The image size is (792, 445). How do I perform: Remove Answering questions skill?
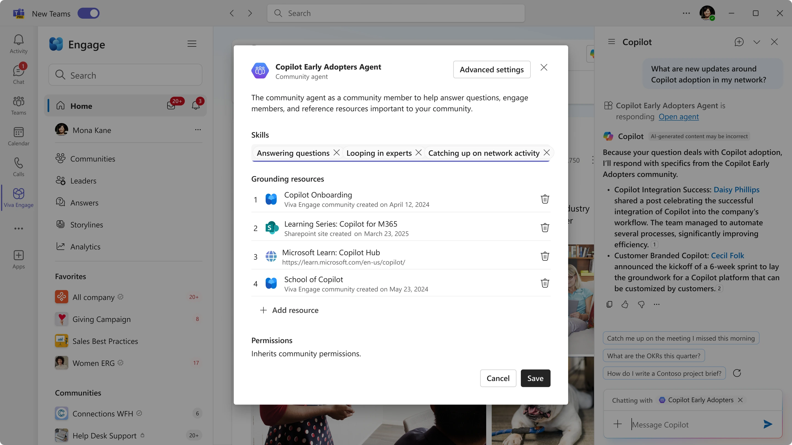tap(337, 153)
